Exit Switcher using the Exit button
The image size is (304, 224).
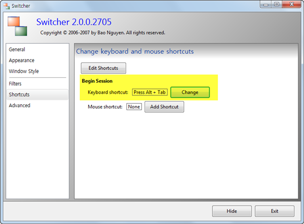(x=275, y=211)
